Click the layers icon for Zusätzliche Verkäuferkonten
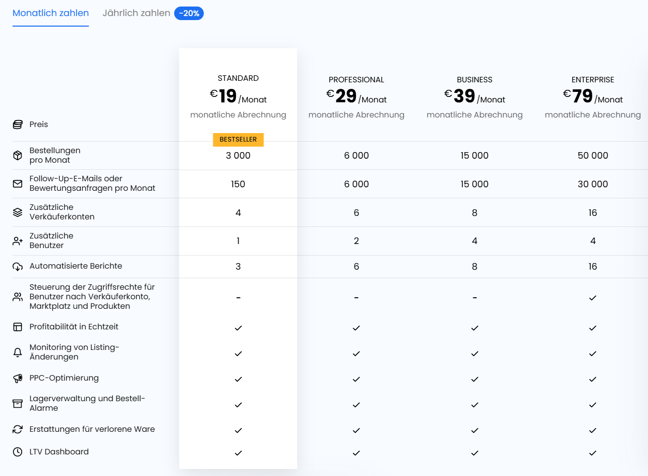Viewport: 648px width, 476px height. (18, 212)
